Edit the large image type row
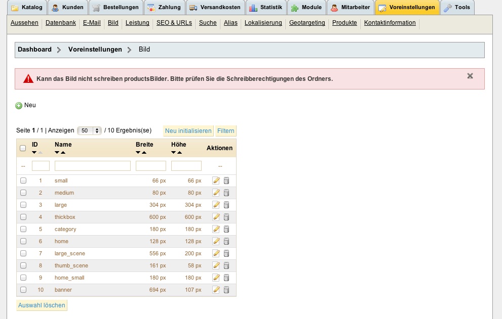Screen dimensions: 502x319 click(216, 205)
